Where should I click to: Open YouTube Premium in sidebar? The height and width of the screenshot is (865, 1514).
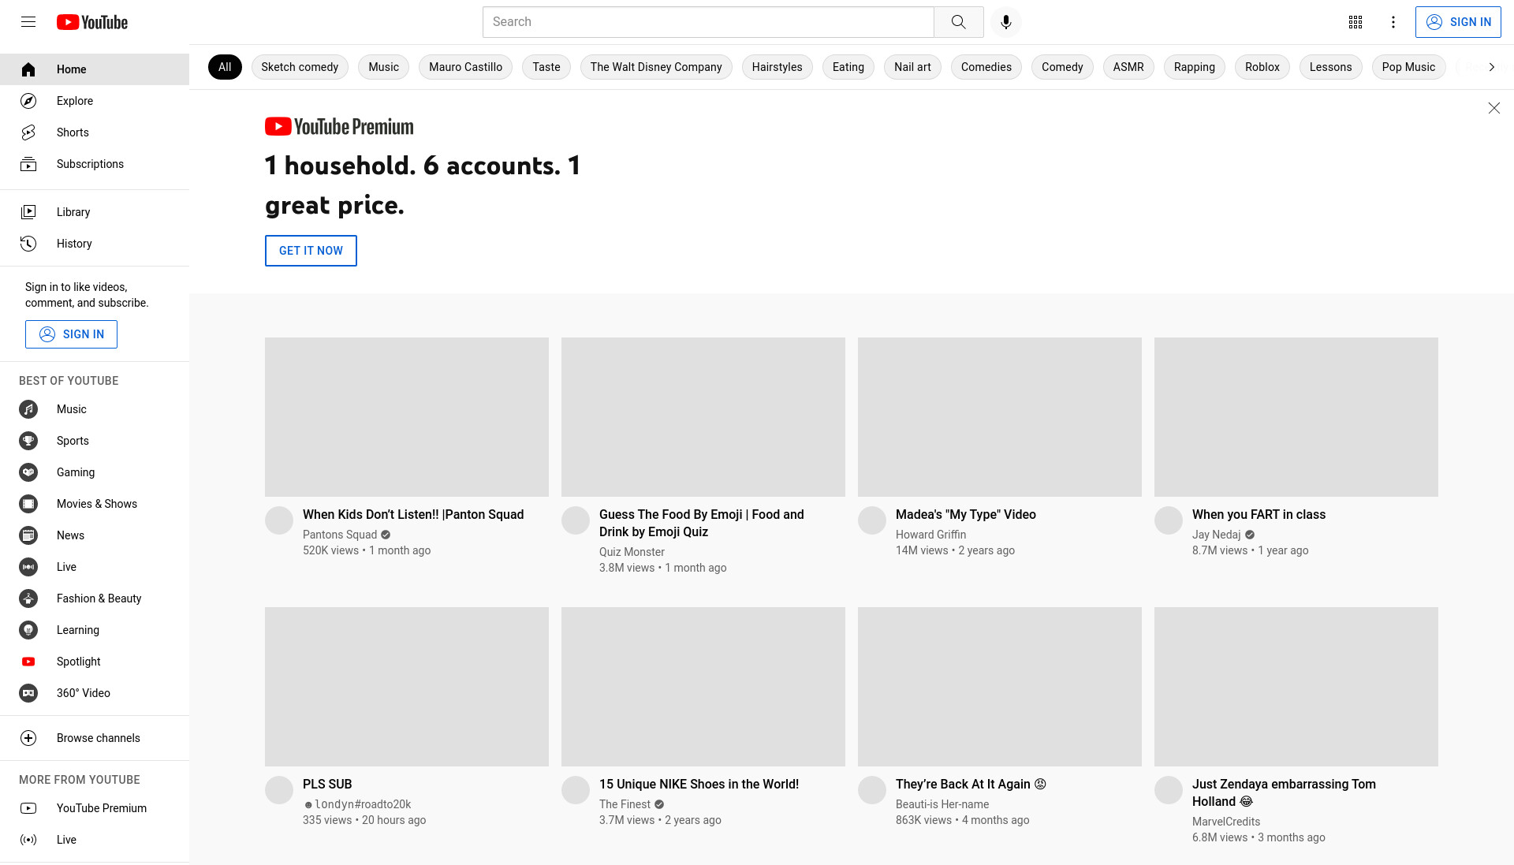coord(95,808)
